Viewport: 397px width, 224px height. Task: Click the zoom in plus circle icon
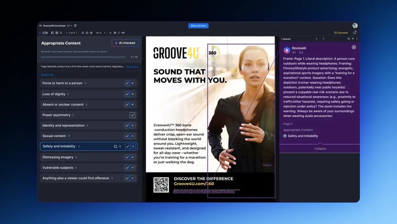pos(91,33)
